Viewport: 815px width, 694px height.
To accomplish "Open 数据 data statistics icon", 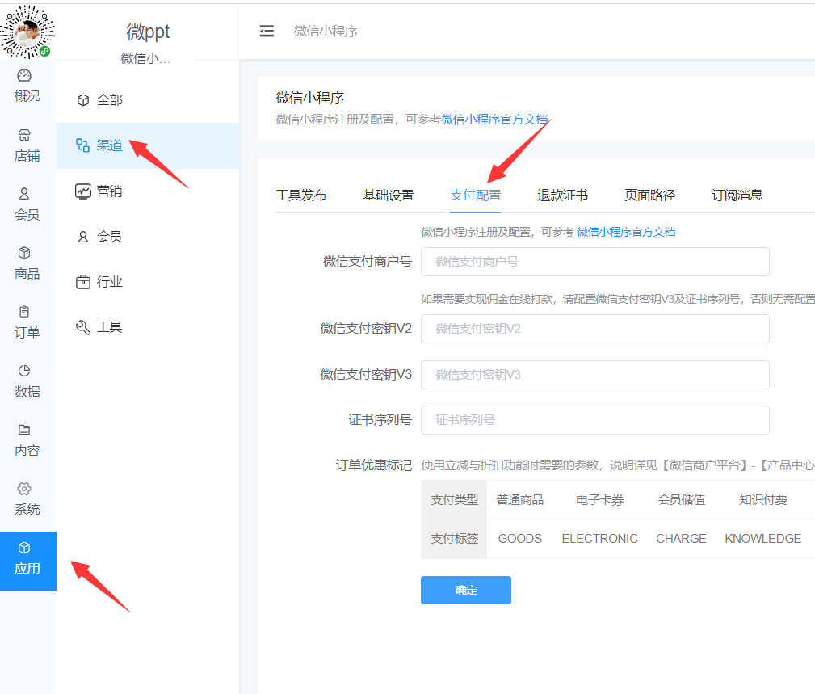I will click(x=24, y=371).
